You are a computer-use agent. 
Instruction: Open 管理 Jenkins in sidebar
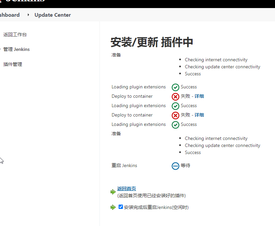point(16,49)
